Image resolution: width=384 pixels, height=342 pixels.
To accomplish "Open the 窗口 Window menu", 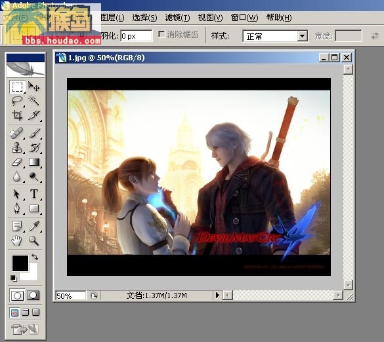I will (244, 18).
